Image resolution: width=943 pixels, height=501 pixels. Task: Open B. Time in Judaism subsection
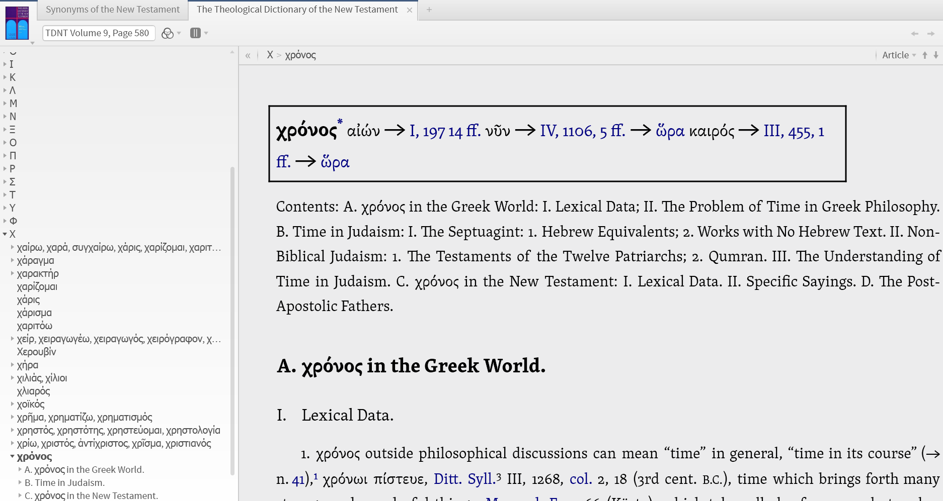click(x=64, y=482)
